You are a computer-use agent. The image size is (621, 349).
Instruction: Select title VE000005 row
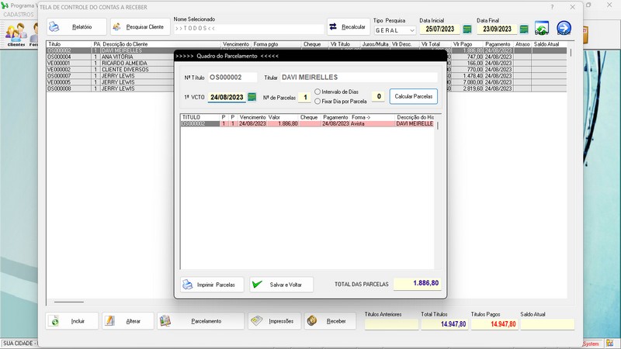pos(110,82)
